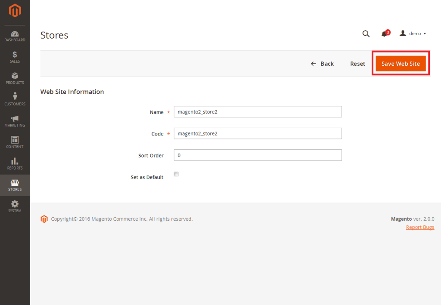Image resolution: width=441 pixels, height=305 pixels.
Task: Open the Reports bar chart icon
Action: coord(15,163)
